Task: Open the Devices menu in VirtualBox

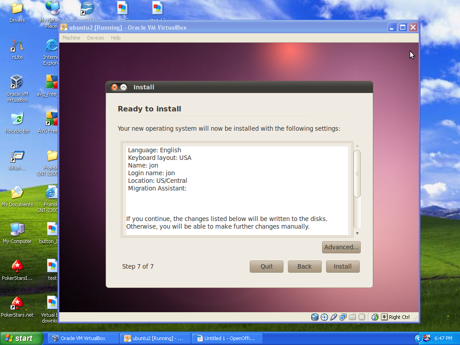Action: [x=95, y=38]
